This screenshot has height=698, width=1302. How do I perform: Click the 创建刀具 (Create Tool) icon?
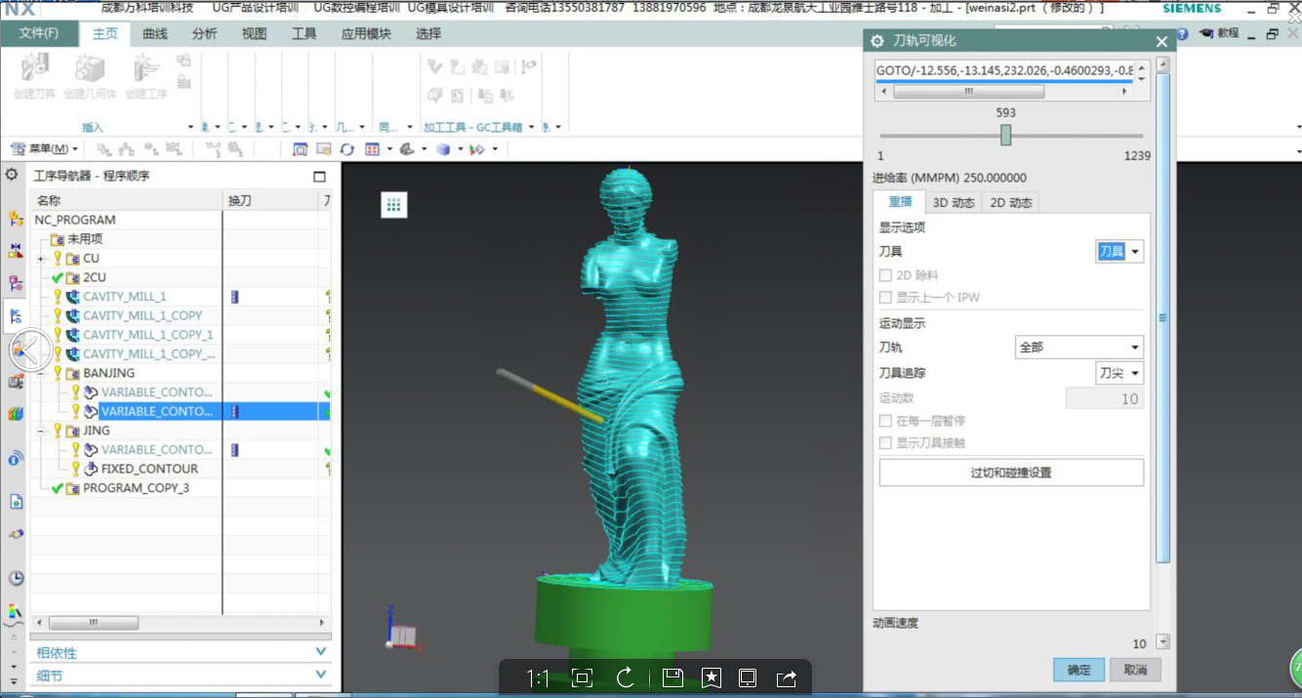[x=35, y=68]
